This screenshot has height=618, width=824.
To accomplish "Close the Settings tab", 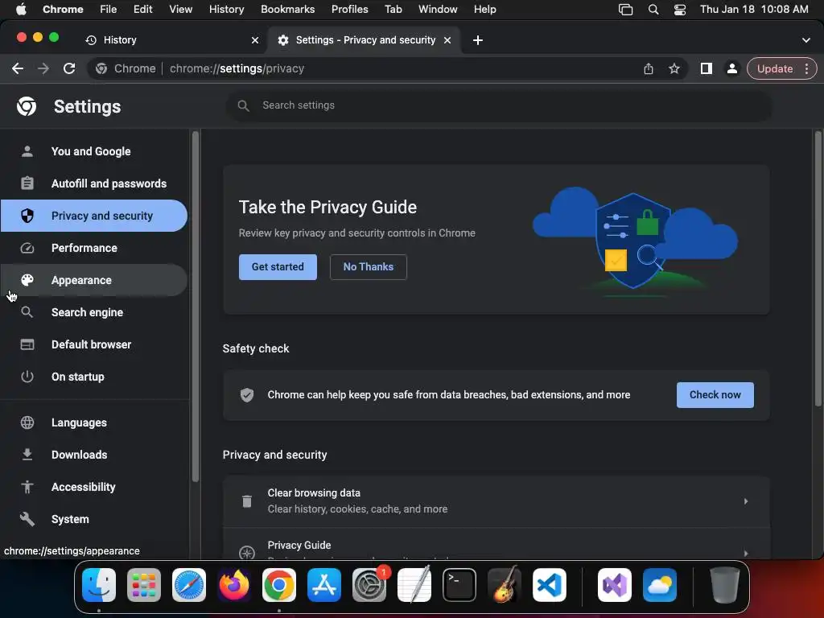I will [x=447, y=40].
